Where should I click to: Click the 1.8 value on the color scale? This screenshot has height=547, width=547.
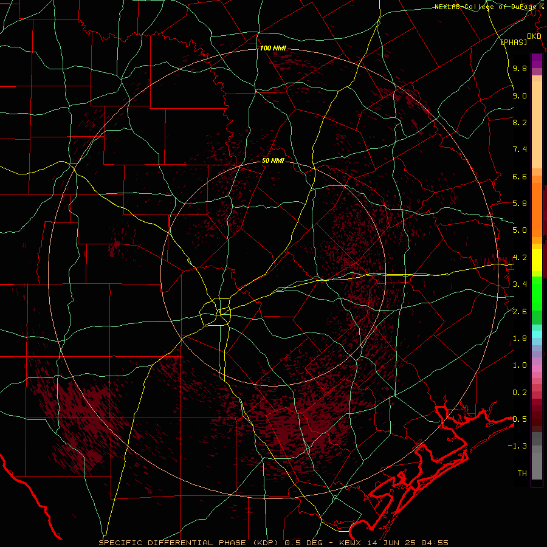click(x=520, y=339)
